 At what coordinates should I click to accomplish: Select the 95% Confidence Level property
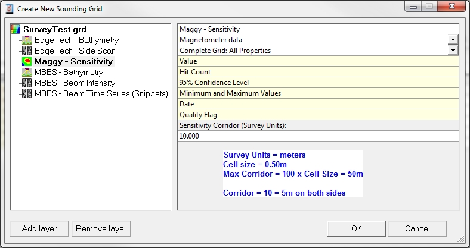pyautogui.click(x=318, y=83)
